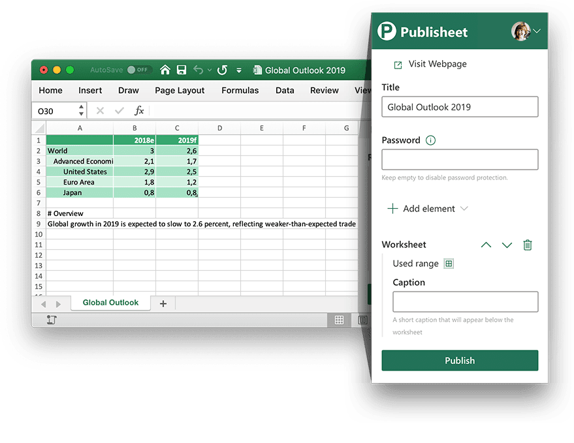Select row 1 header
Viewport: 574px width, 443px height.
(39, 140)
